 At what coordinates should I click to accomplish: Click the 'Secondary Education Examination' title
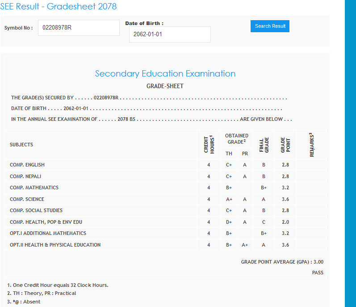(x=165, y=74)
